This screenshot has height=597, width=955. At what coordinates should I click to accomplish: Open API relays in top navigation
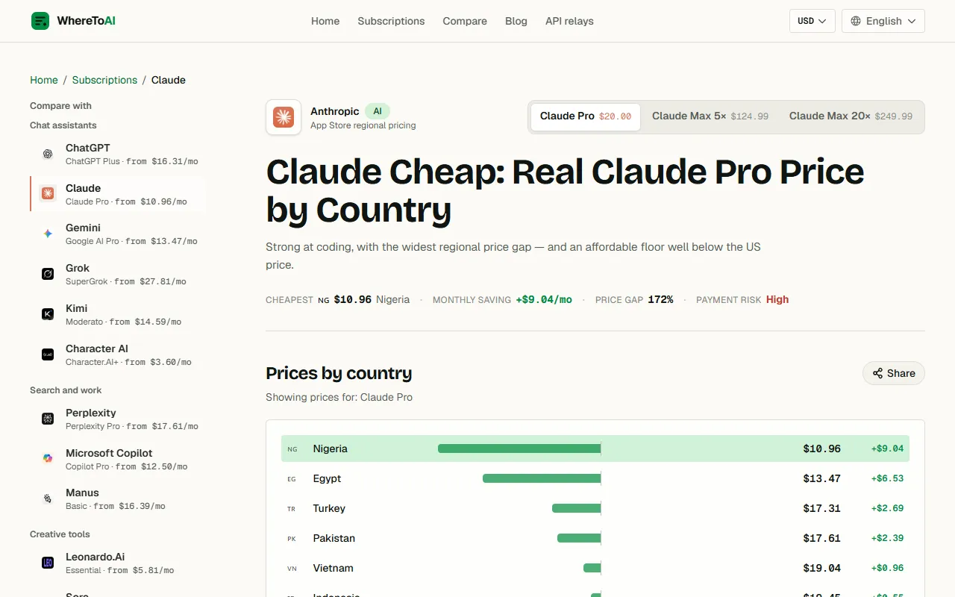click(x=569, y=21)
